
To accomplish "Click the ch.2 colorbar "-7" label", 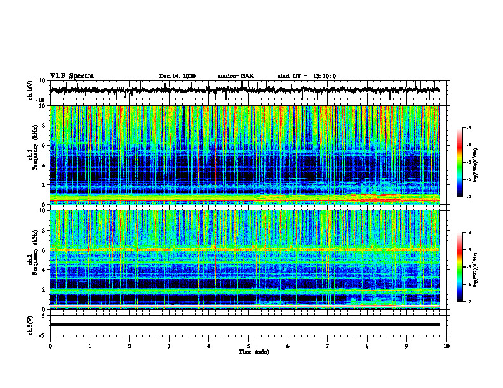I will 469,302.
